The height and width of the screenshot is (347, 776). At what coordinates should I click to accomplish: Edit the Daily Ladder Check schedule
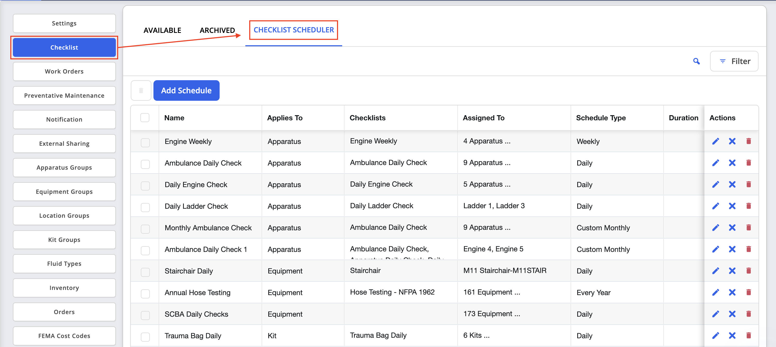coord(715,206)
